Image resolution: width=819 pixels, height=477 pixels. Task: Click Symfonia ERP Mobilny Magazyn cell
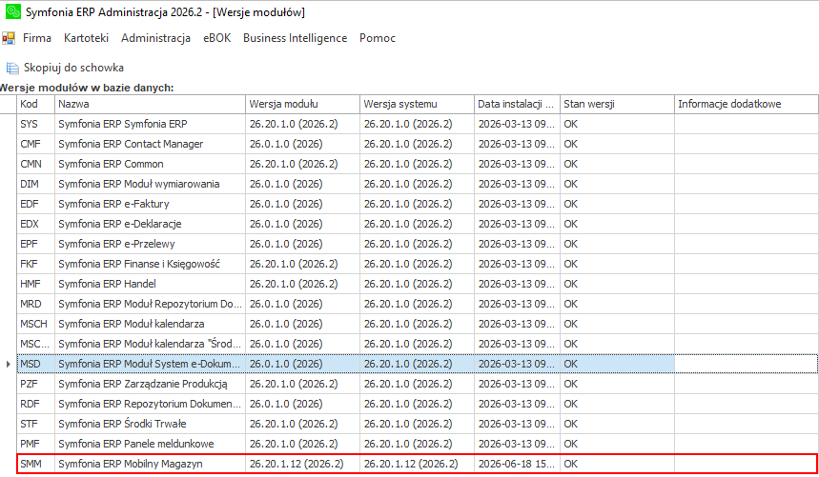[x=150, y=464]
